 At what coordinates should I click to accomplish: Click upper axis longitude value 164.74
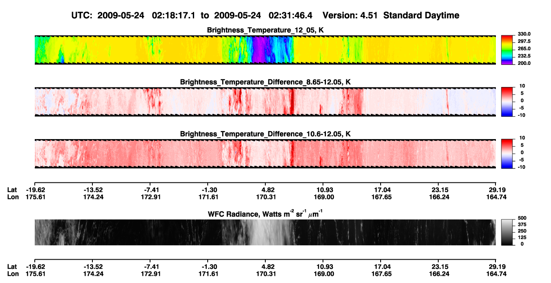(x=496, y=197)
